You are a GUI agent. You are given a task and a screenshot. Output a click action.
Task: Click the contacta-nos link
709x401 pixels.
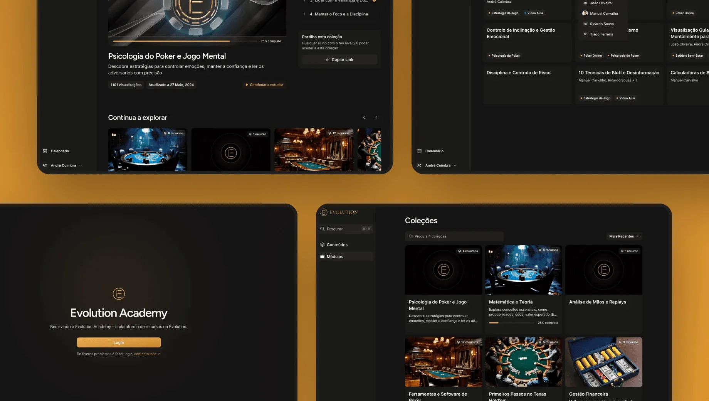click(x=145, y=354)
